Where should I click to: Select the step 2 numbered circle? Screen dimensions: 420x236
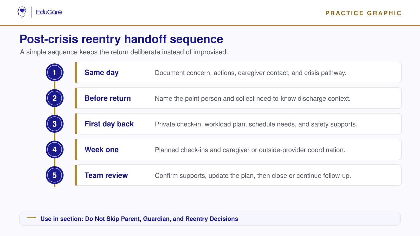click(55, 98)
